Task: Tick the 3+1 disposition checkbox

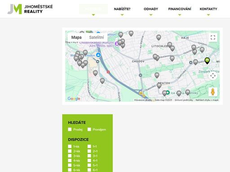Action: [89, 156]
